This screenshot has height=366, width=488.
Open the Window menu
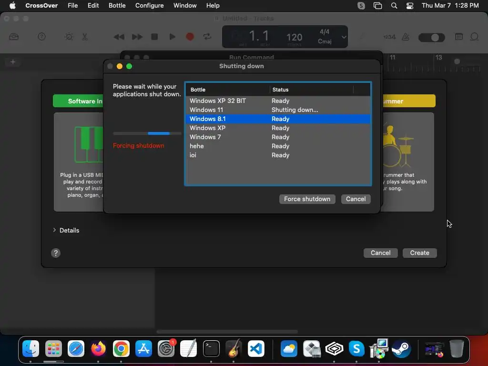coord(185,5)
